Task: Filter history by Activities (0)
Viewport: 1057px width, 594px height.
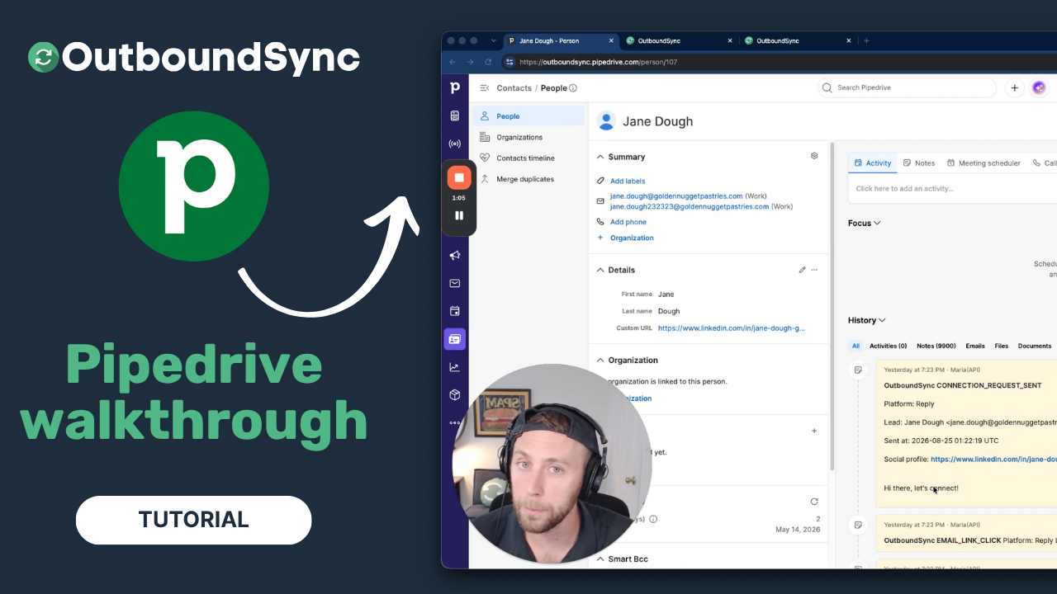Action: click(888, 346)
